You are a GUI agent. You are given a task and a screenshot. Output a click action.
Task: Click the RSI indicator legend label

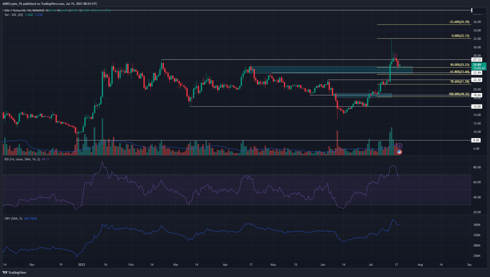point(22,159)
